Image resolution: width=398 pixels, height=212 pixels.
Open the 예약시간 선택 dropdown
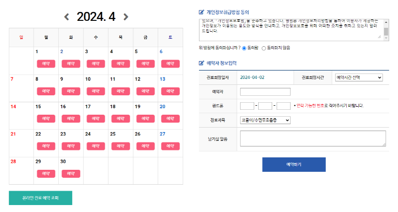coord(359,77)
